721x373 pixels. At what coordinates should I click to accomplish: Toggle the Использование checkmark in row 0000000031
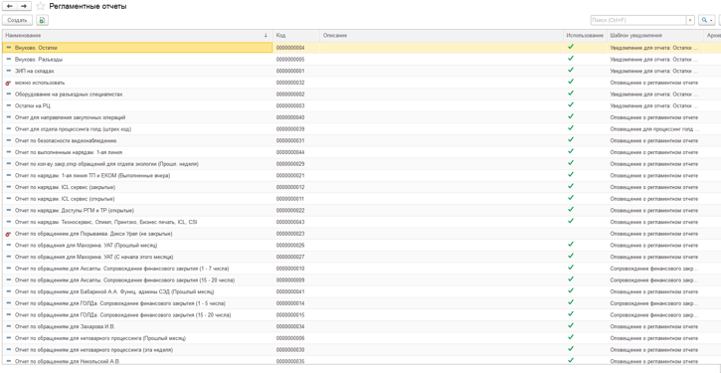[571, 140]
